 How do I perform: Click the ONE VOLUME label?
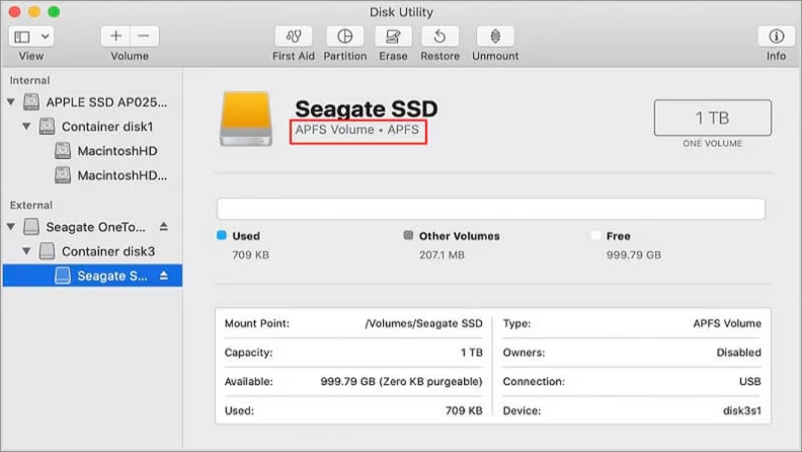point(712,144)
